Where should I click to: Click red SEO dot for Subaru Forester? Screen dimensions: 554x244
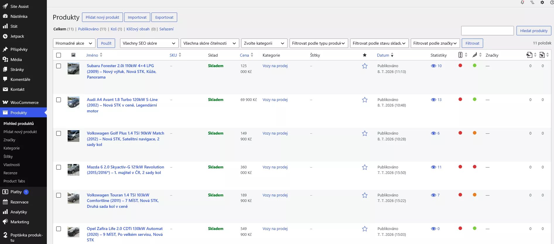coord(460,65)
